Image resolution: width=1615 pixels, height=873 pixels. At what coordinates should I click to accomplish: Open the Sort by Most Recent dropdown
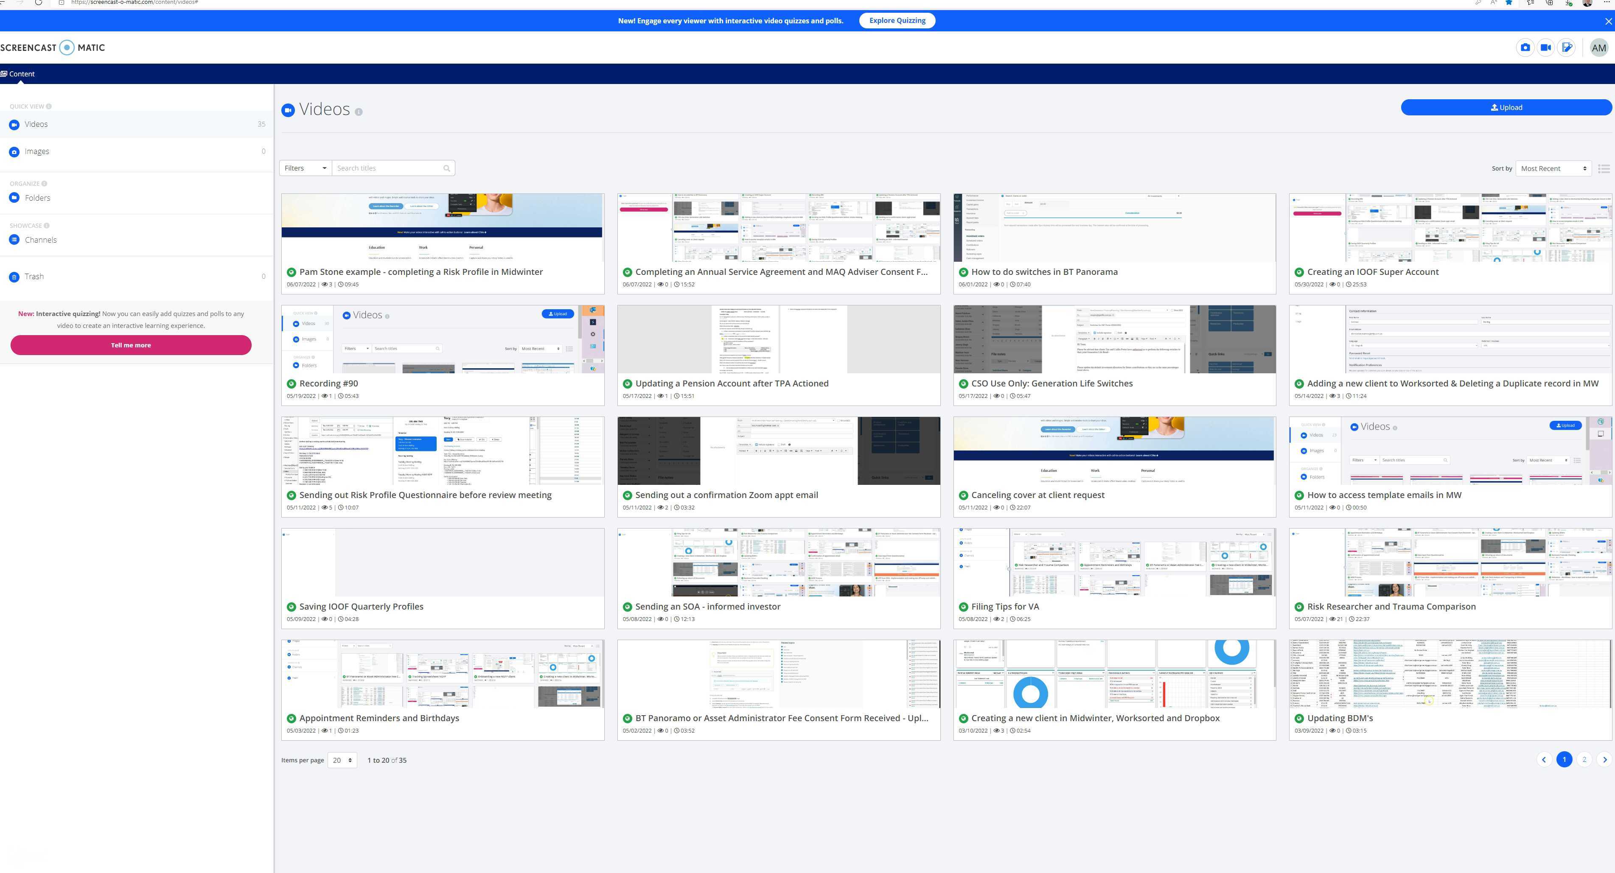point(1553,168)
